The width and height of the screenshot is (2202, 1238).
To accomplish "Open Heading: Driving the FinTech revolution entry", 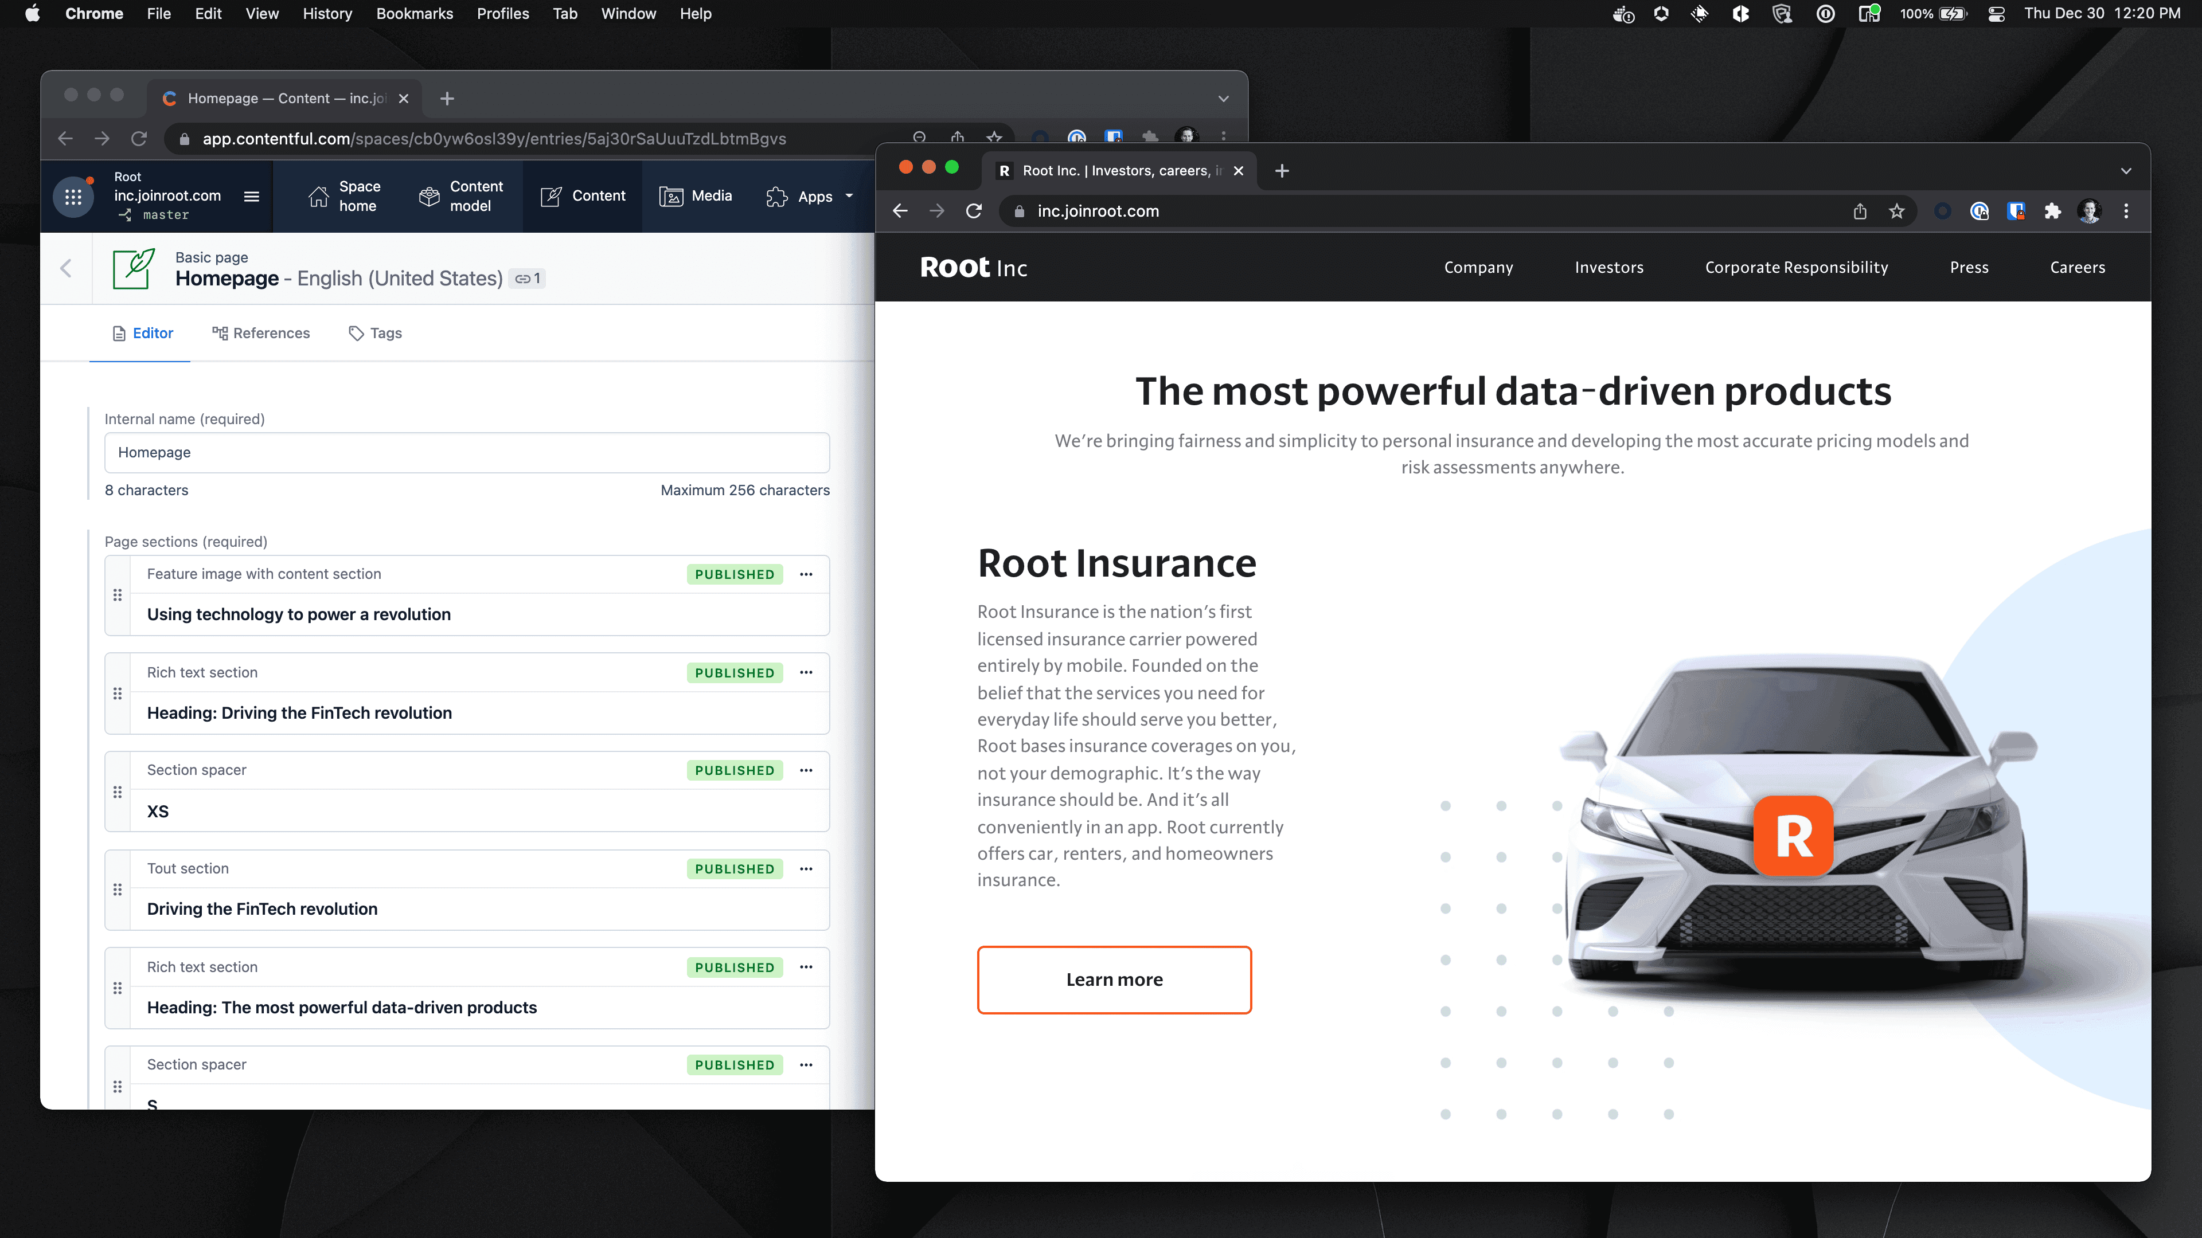I will (x=299, y=712).
